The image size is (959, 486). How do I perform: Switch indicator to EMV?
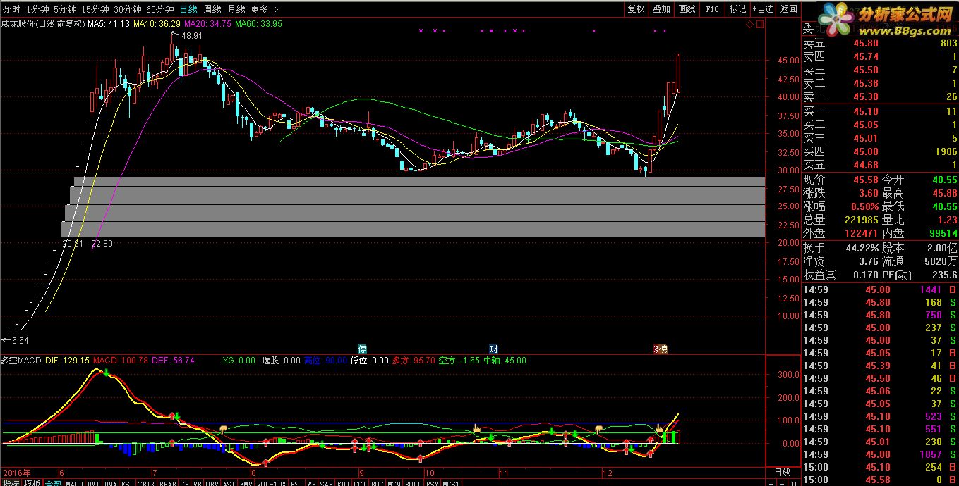(x=246, y=482)
